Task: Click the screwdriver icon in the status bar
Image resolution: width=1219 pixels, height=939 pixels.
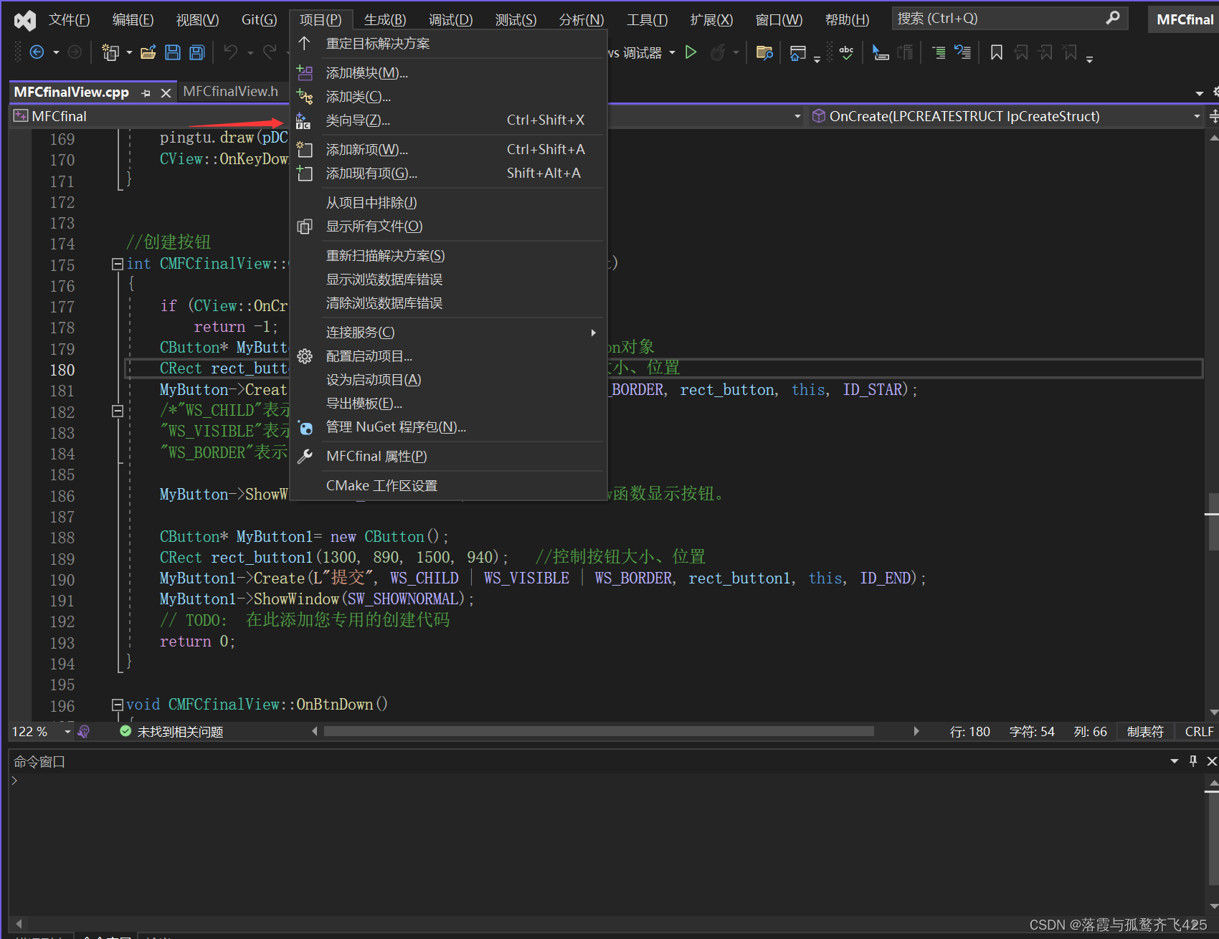Action: pos(84,731)
